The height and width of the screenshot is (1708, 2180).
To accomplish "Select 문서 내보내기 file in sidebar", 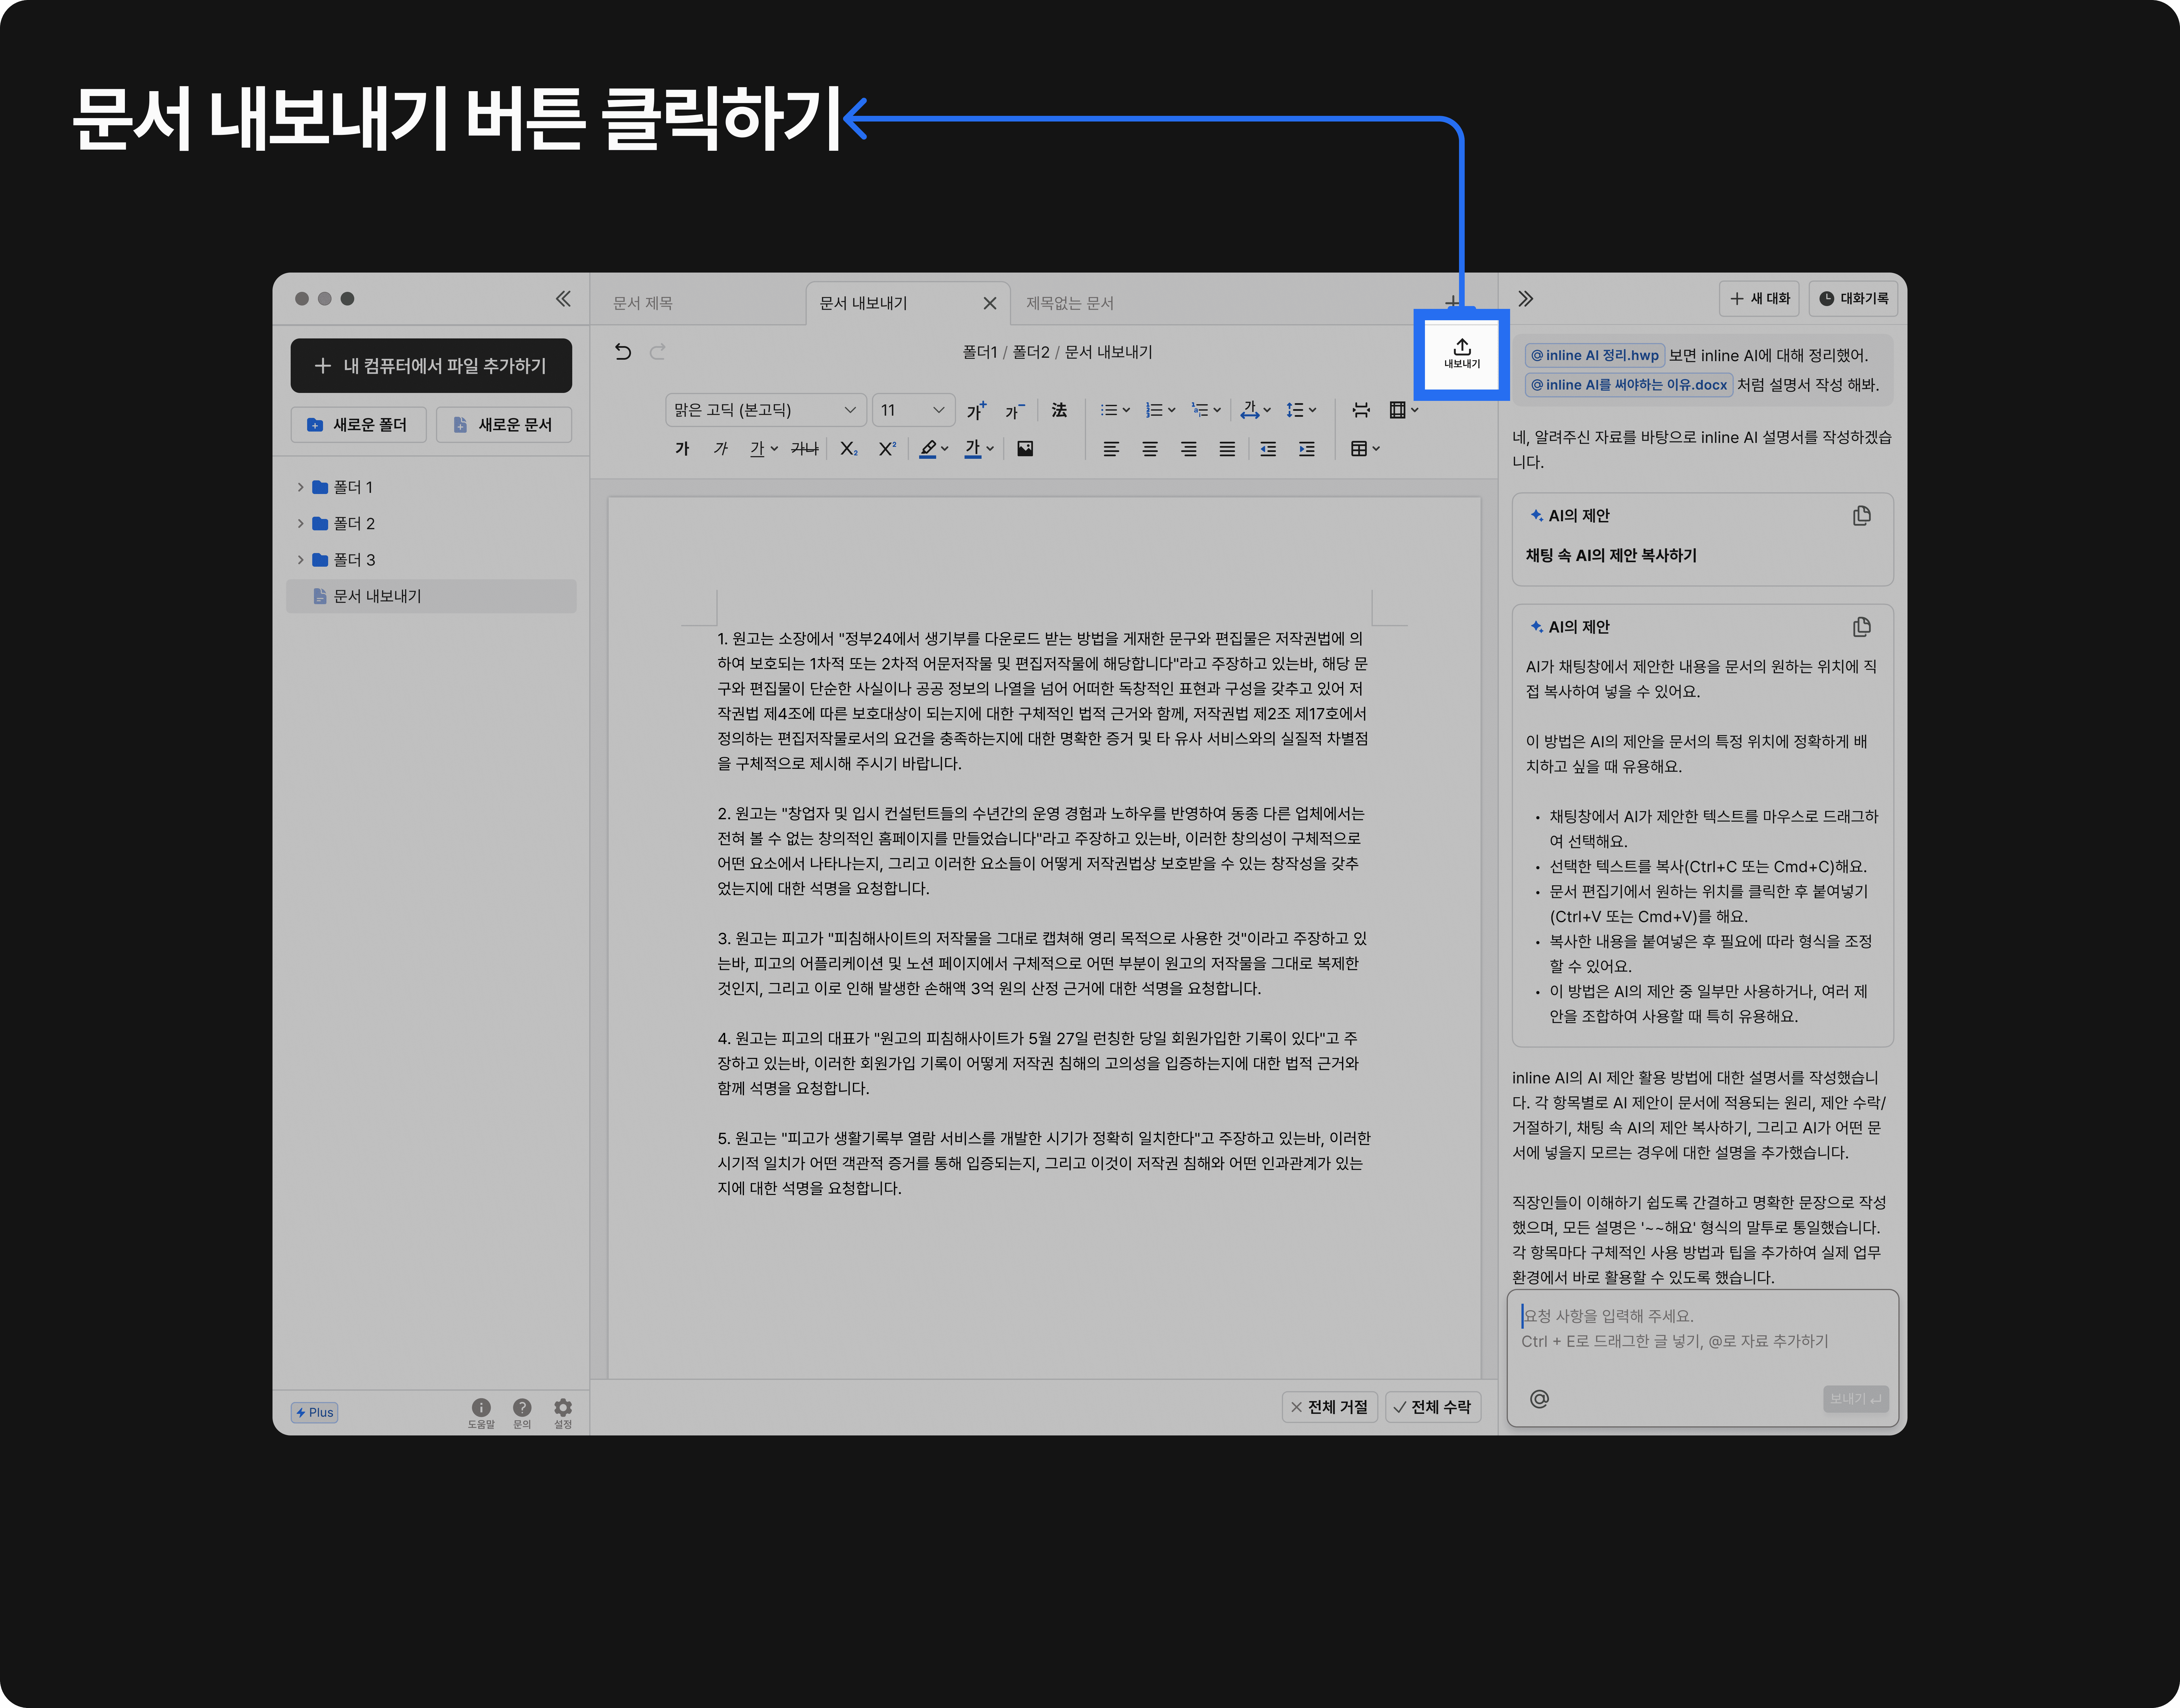I will (x=432, y=596).
